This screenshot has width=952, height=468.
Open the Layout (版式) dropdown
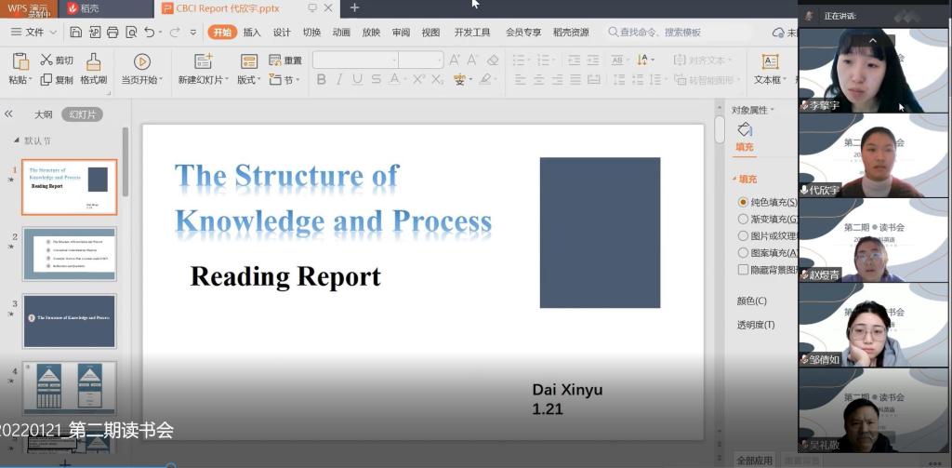(248, 80)
